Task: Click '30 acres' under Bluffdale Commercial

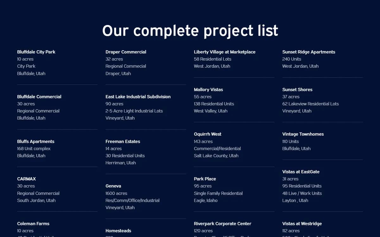Action: (26, 104)
